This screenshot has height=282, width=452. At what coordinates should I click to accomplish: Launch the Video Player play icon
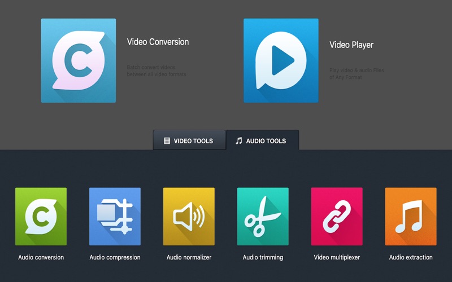tap(281, 60)
